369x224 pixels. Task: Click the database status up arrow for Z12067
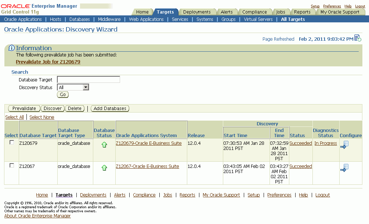click(x=104, y=168)
